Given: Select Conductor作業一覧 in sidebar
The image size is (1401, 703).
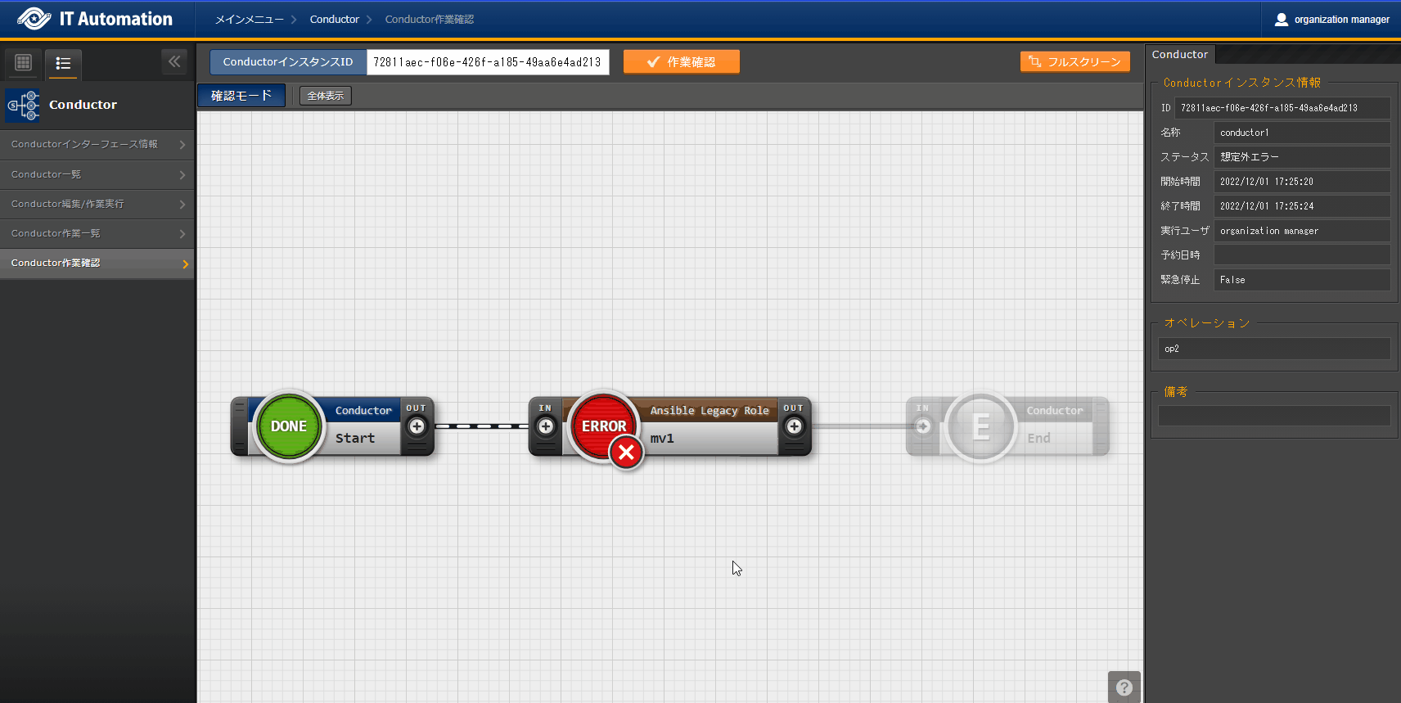Looking at the screenshot, I should point(97,234).
